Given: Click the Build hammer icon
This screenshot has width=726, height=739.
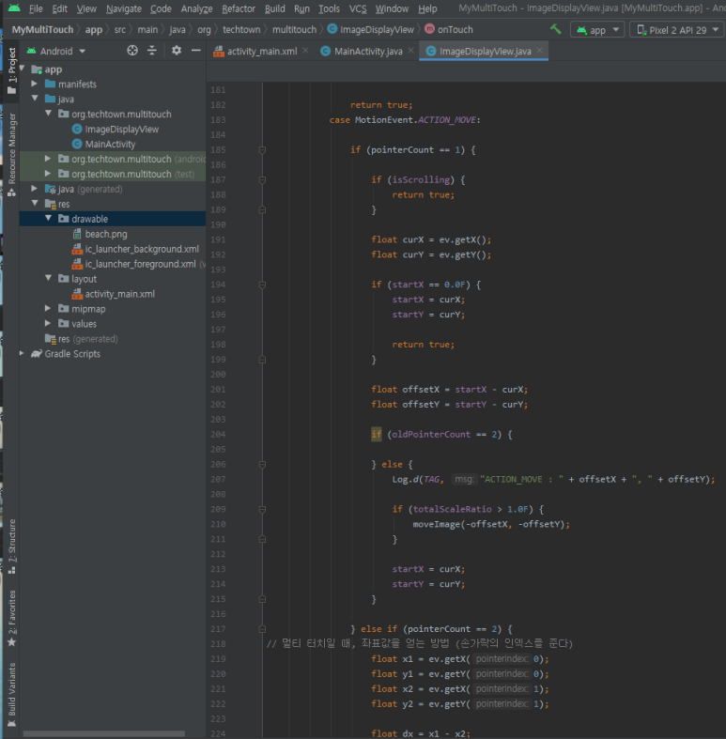Looking at the screenshot, I should pyautogui.click(x=555, y=29).
